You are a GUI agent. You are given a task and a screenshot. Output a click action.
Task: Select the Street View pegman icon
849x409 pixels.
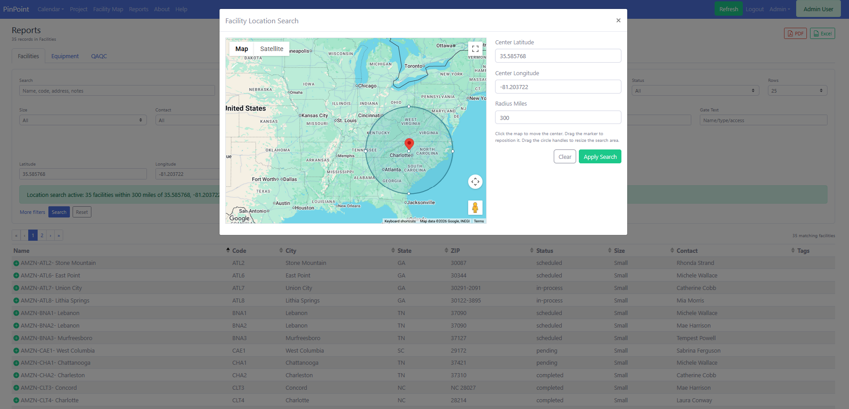pos(475,208)
